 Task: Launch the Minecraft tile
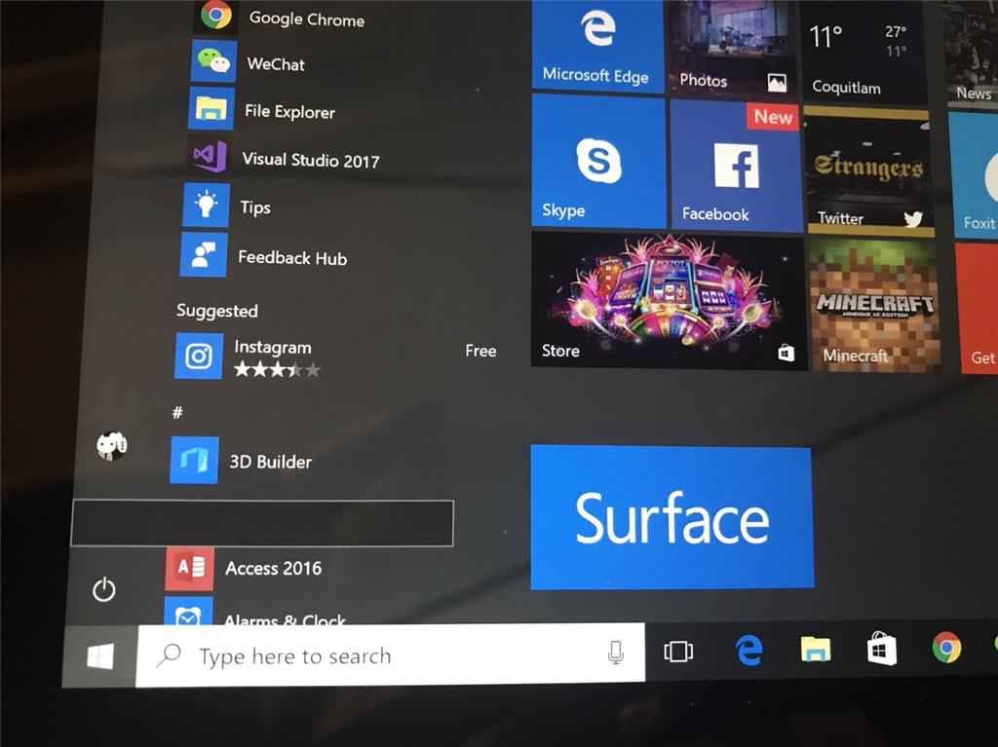874,304
